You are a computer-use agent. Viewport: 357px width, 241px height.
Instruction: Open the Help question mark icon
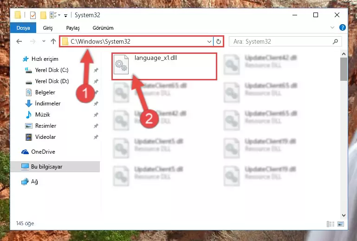click(x=343, y=27)
